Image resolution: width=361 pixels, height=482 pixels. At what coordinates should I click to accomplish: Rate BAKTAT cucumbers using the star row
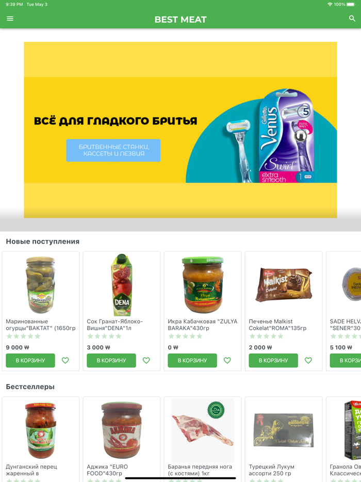pyautogui.click(x=23, y=336)
